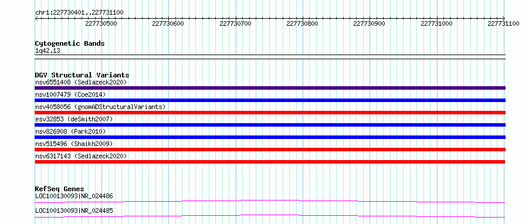Click the RefSeq Genes track heading
The width and height of the screenshot is (522, 224).
point(59,189)
